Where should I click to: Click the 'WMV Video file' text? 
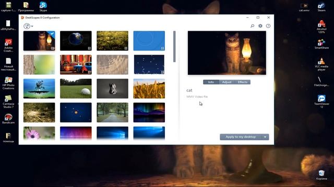coord(197,97)
